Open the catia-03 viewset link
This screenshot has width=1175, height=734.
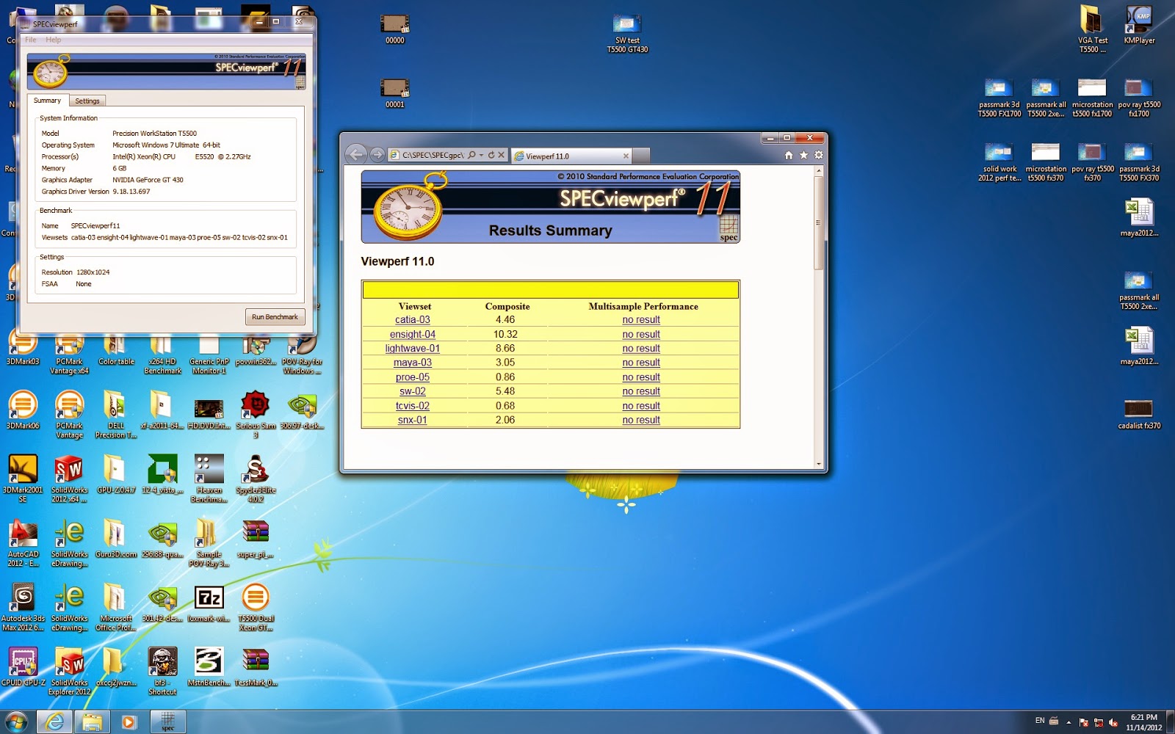click(413, 320)
